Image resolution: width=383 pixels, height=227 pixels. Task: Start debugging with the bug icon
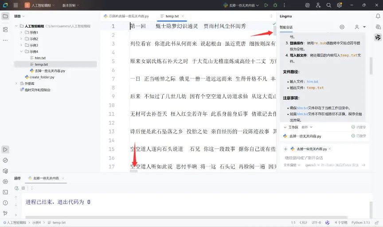(x=275, y=5)
